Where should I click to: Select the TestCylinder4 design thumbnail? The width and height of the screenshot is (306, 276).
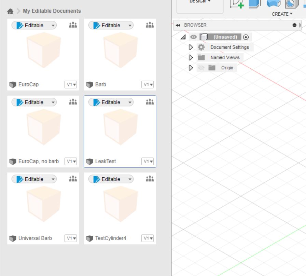coord(121,204)
